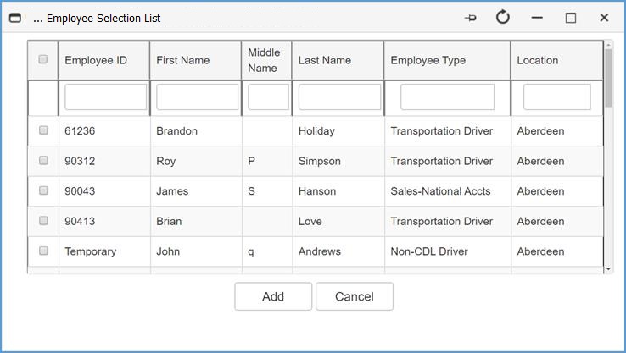Sort by the Employee Type column header

coord(428,60)
